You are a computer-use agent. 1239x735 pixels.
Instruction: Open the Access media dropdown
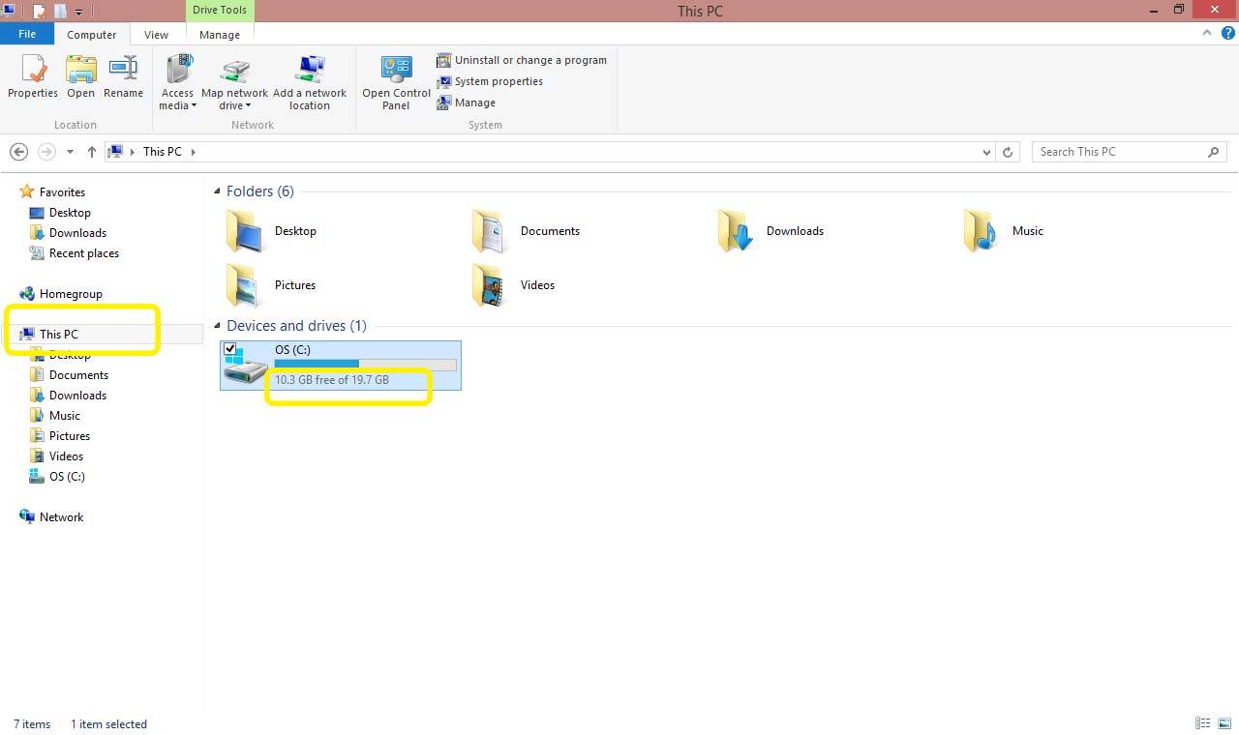[178, 82]
